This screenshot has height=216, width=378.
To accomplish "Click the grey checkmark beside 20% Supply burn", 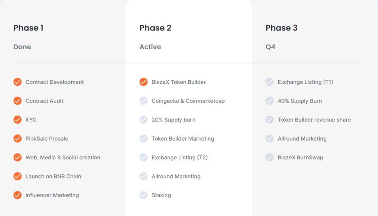I will point(144,120).
